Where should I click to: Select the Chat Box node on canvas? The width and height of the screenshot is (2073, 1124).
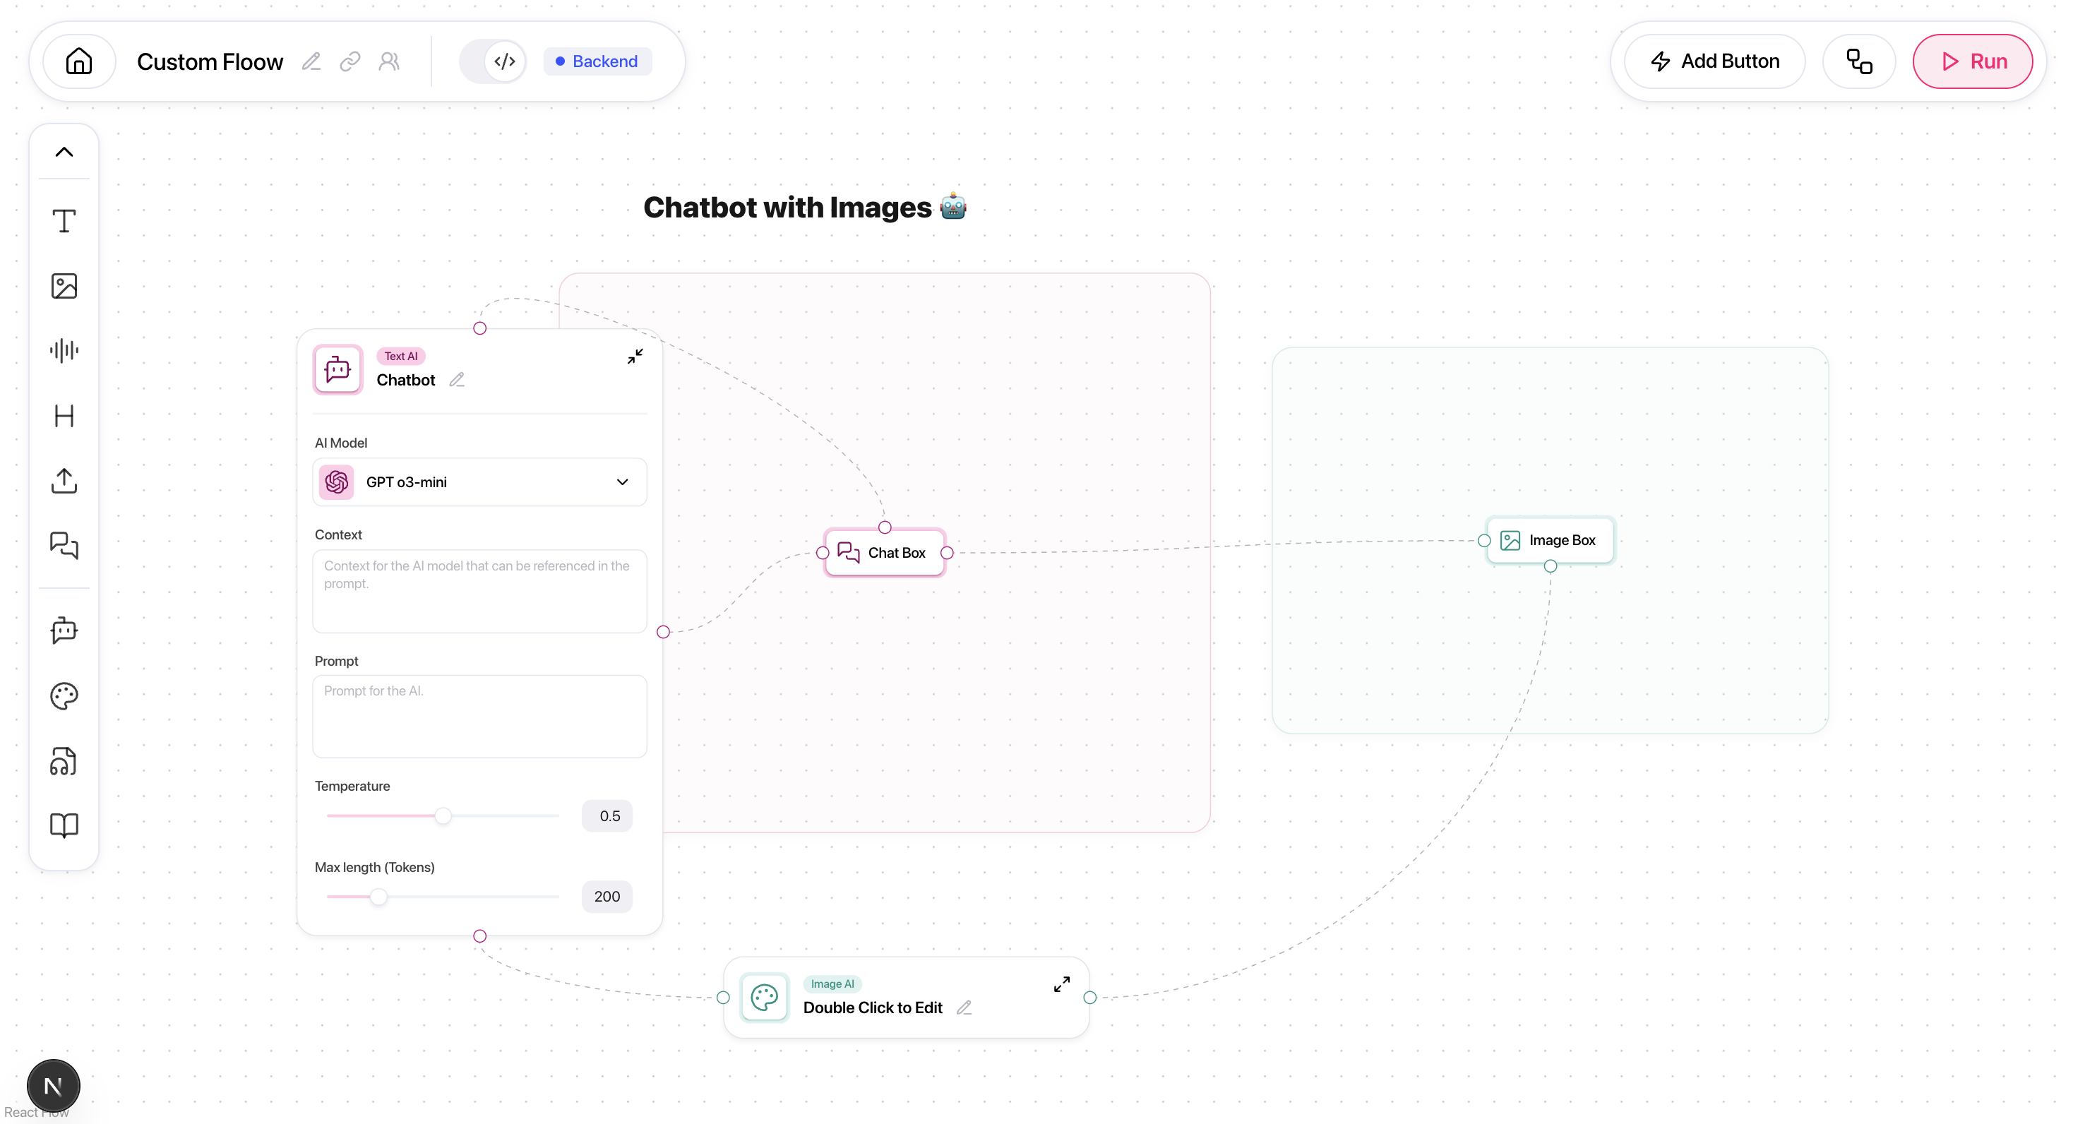[885, 553]
